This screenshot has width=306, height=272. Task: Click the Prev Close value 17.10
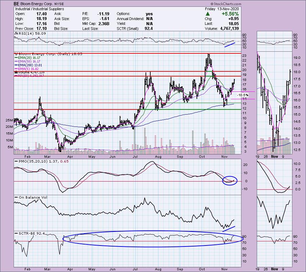(41, 29)
